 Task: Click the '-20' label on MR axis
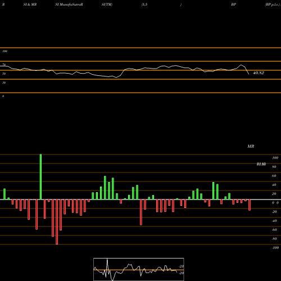274,211
